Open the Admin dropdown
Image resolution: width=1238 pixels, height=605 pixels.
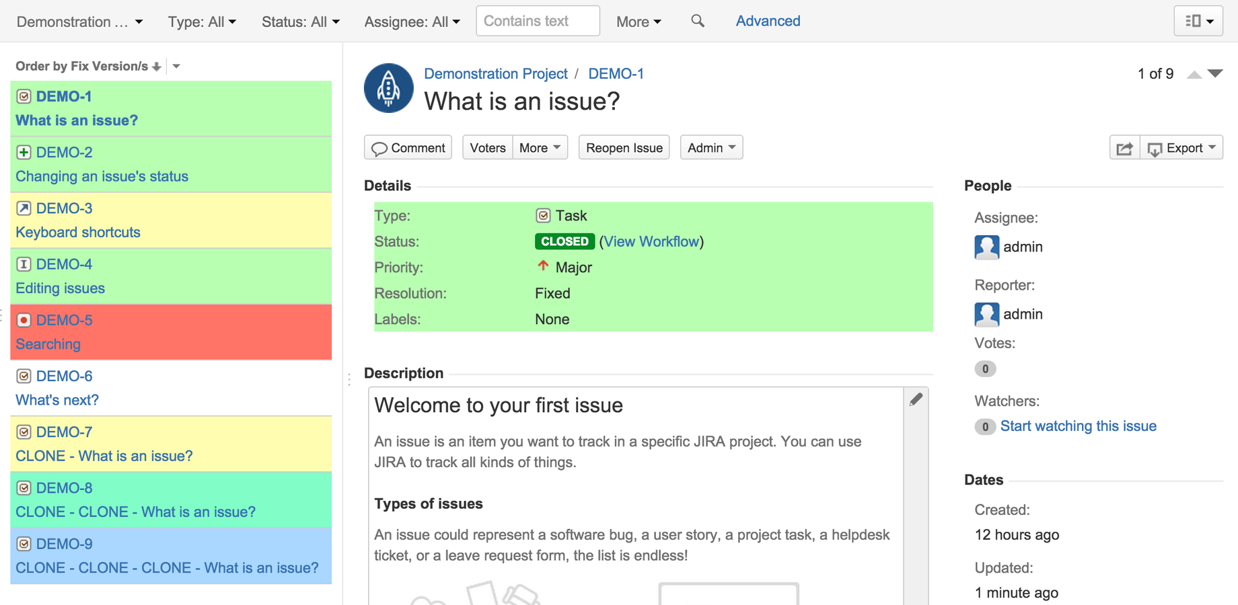[711, 148]
